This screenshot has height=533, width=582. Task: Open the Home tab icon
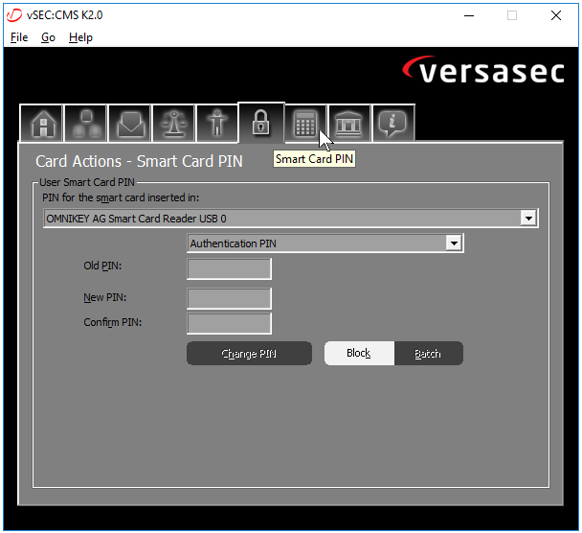point(41,123)
